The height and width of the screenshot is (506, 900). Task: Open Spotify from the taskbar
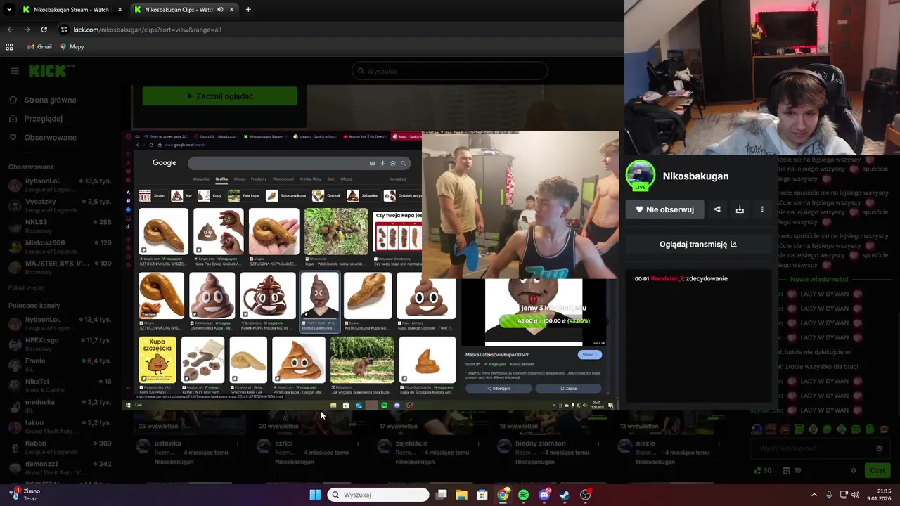pyautogui.click(x=523, y=495)
